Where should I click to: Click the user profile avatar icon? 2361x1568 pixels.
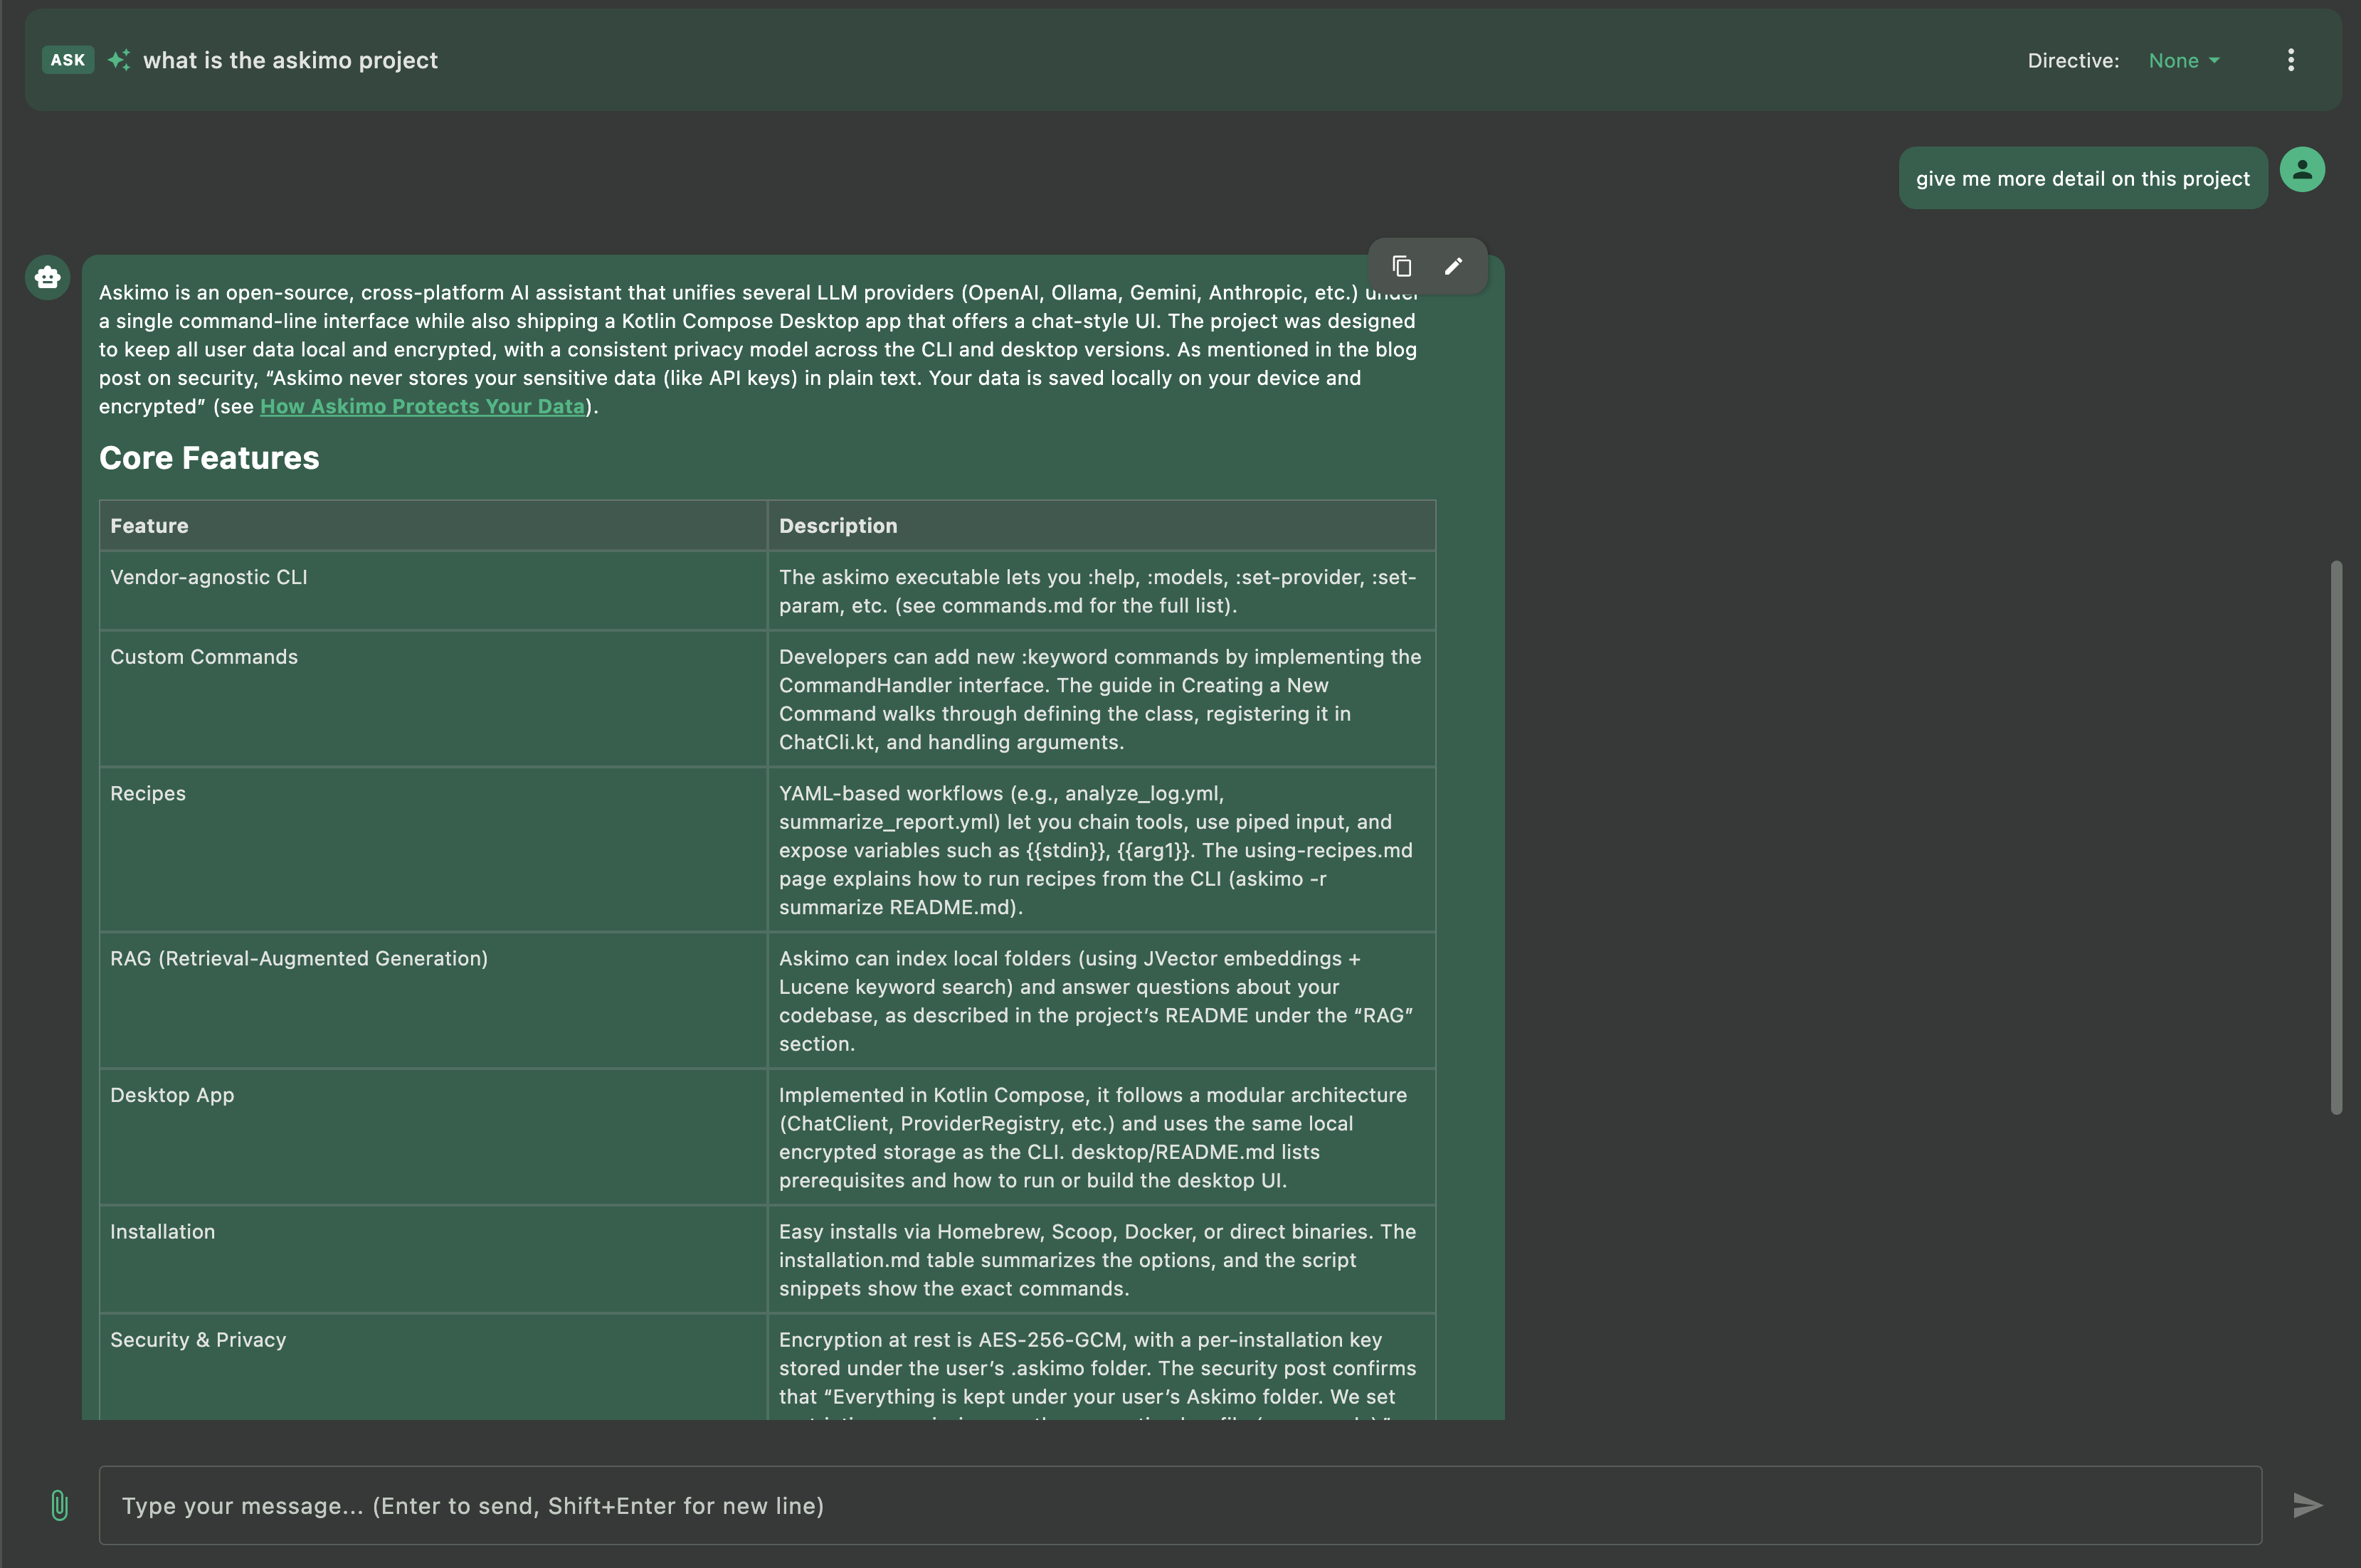2302,169
